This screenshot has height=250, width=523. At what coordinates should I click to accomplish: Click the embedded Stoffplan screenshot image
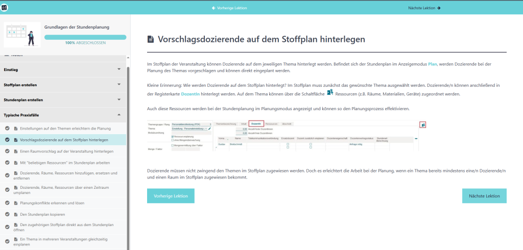pyautogui.click(x=287, y=137)
